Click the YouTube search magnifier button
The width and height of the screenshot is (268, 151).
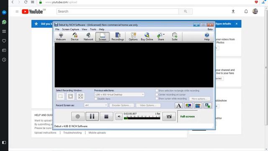186,11
